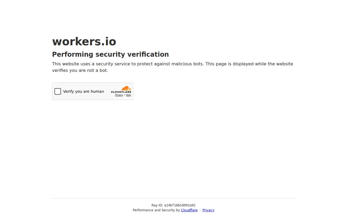This screenshot has width=347, height=217.
Task: Click the vertical bar separator between footer links
Action: (200, 210)
